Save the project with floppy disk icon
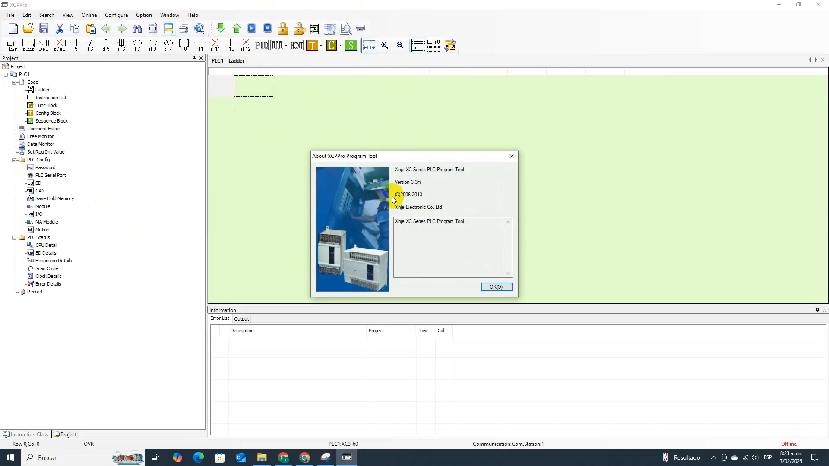The image size is (829, 466). pyautogui.click(x=44, y=29)
